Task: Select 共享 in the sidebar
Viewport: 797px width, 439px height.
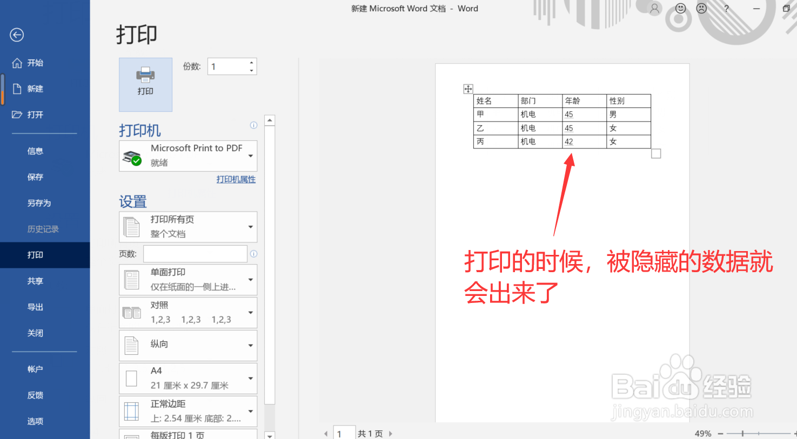Action: 45,281
